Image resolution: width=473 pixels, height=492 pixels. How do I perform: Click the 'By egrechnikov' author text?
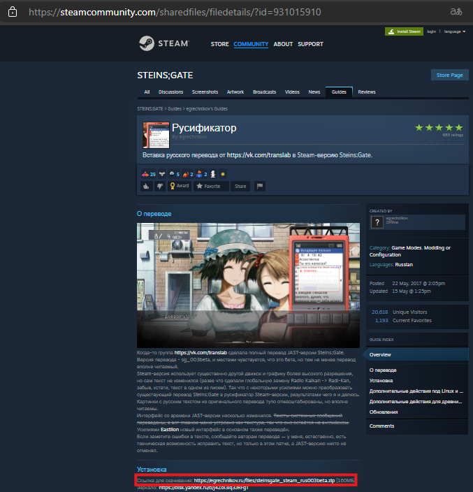pos(189,137)
